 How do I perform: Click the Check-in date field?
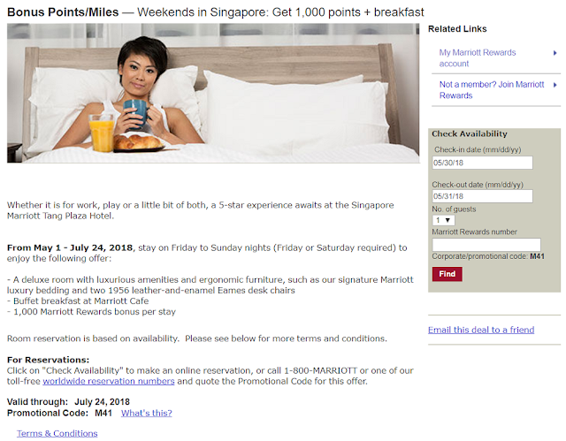[x=482, y=163]
